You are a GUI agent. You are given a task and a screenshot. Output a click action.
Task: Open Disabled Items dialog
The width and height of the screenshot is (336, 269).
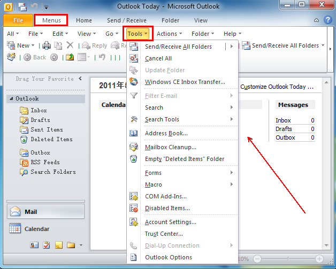pos(182,208)
